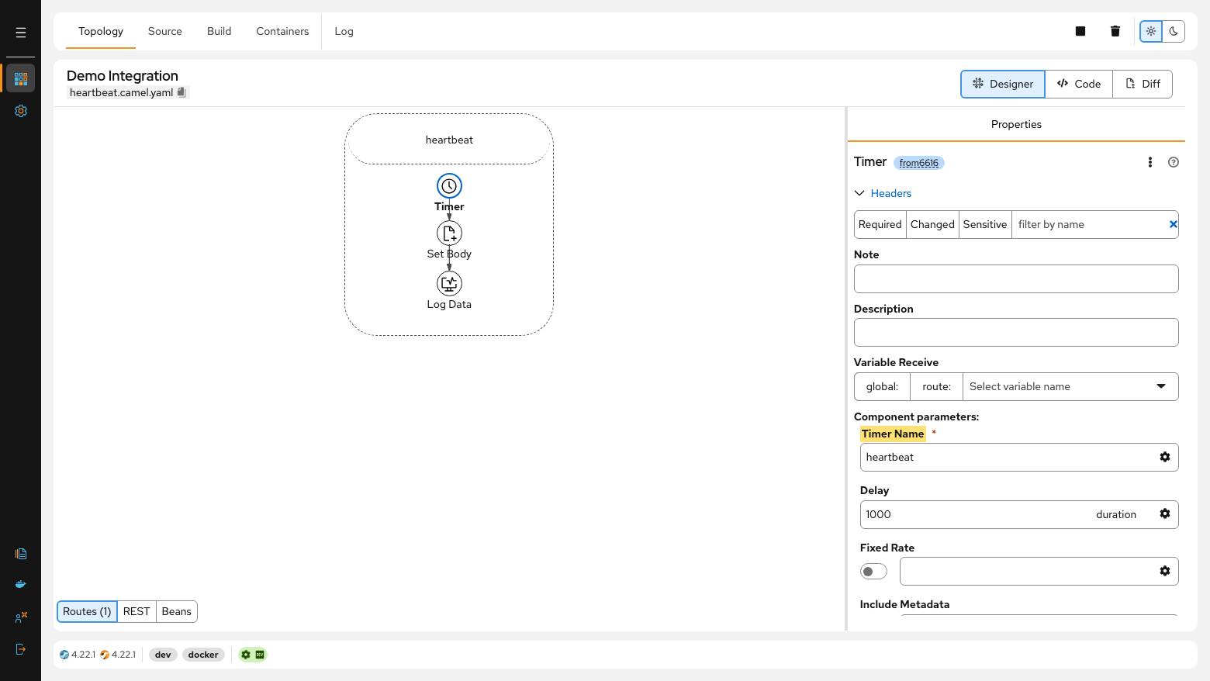1210x681 pixels.
Task: Toggle the Changed properties filter
Action: pyautogui.click(x=932, y=224)
